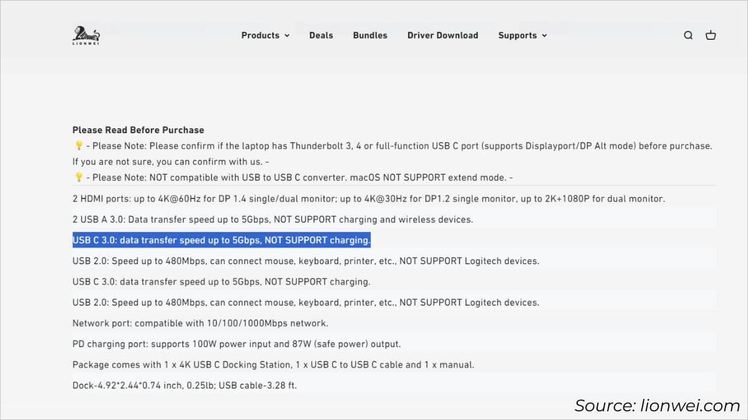Click the PD charging port line
The width and height of the screenshot is (748, 420).
[x=236, y=344]
